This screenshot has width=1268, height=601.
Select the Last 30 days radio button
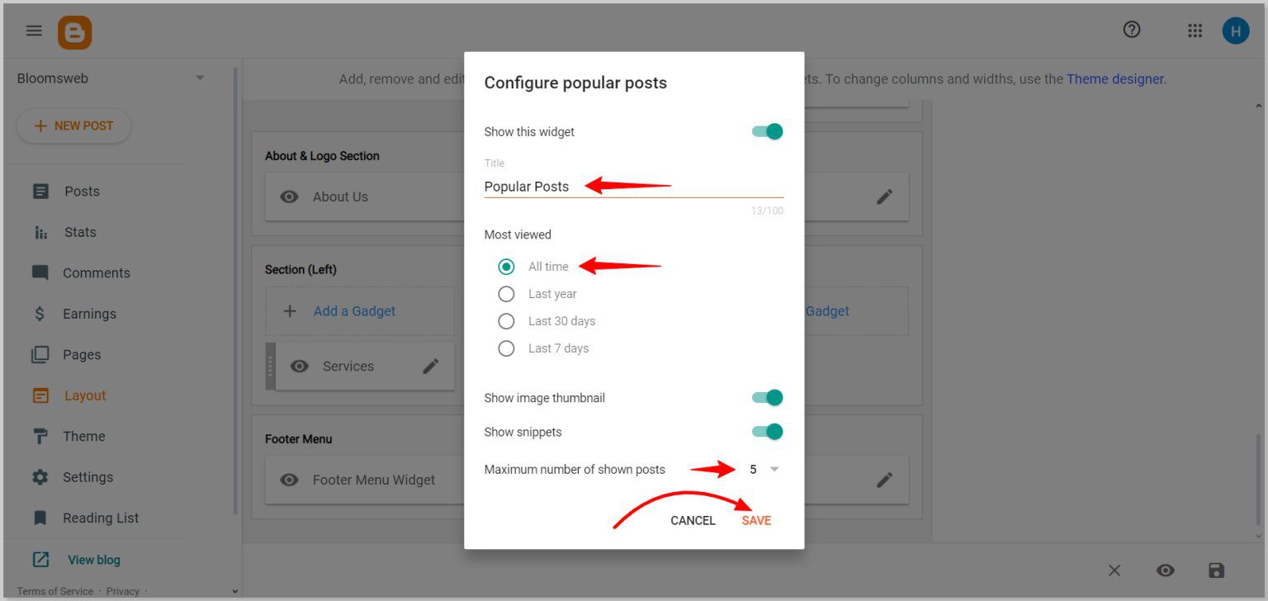(506, 321)
